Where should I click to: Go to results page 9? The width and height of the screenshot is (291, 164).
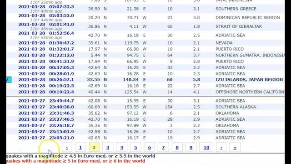click(x=191, y=148)
